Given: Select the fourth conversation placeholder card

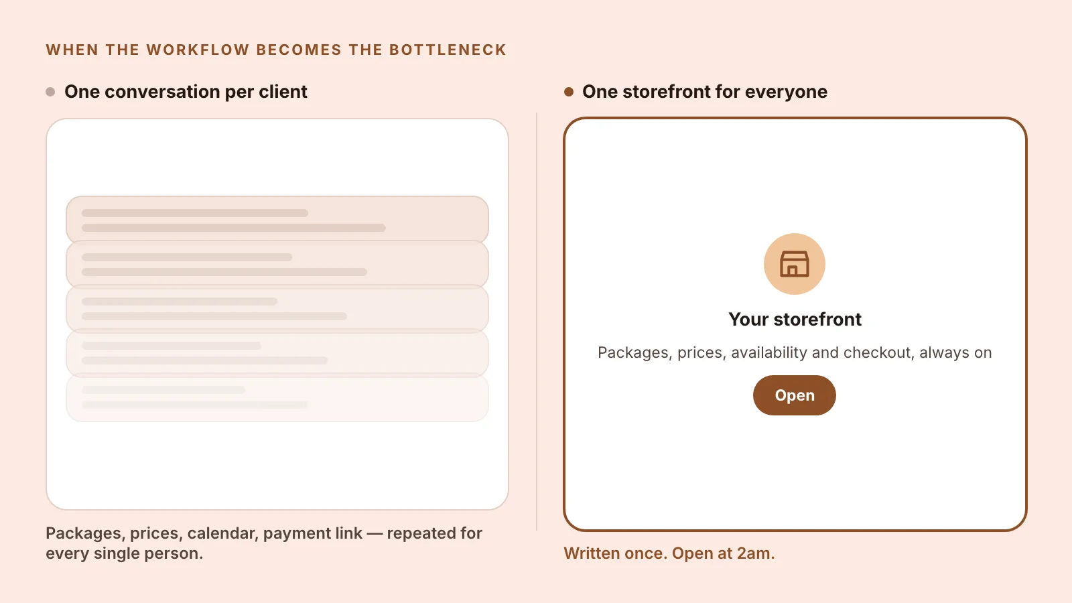Looking at the screenshot, I should coord(277,352).
